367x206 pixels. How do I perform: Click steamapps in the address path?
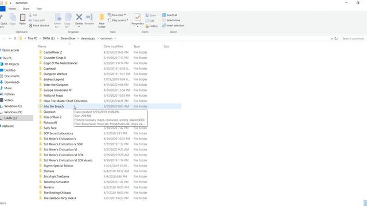tap(88, 38)
